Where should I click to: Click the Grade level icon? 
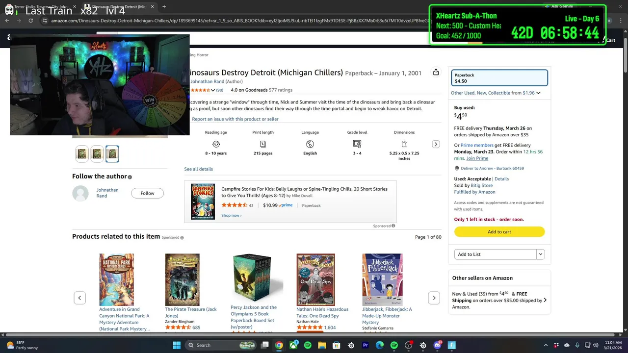[357, 144]
